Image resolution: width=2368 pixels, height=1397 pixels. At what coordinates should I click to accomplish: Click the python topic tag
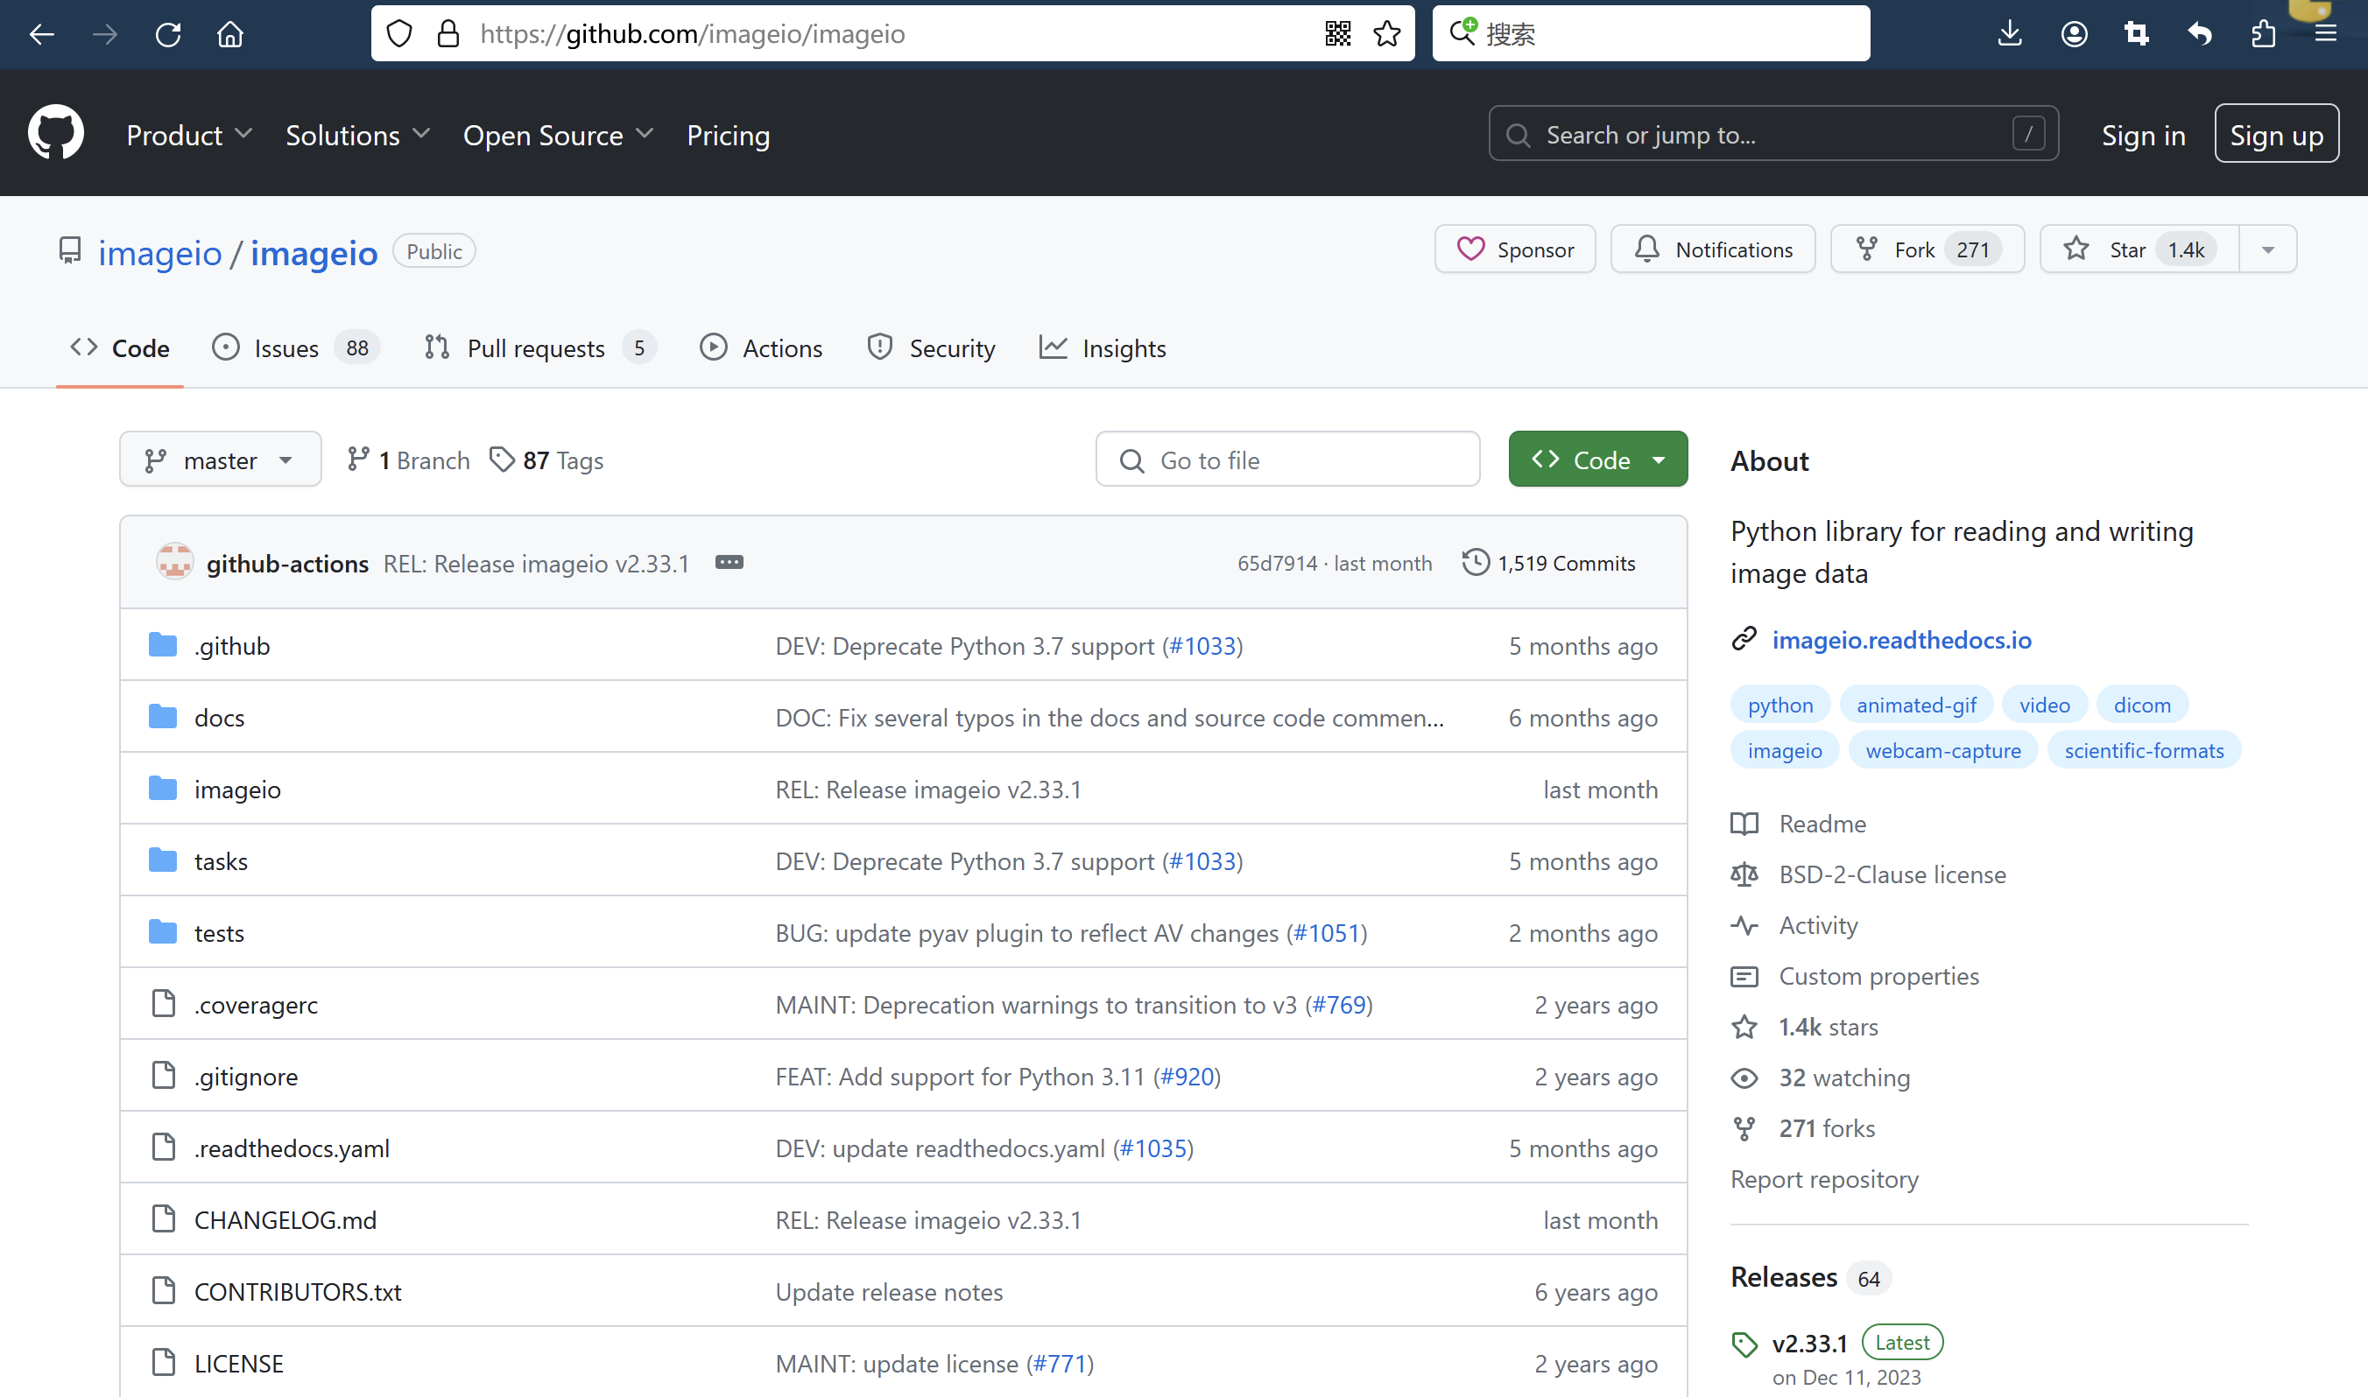[1780, 706]
